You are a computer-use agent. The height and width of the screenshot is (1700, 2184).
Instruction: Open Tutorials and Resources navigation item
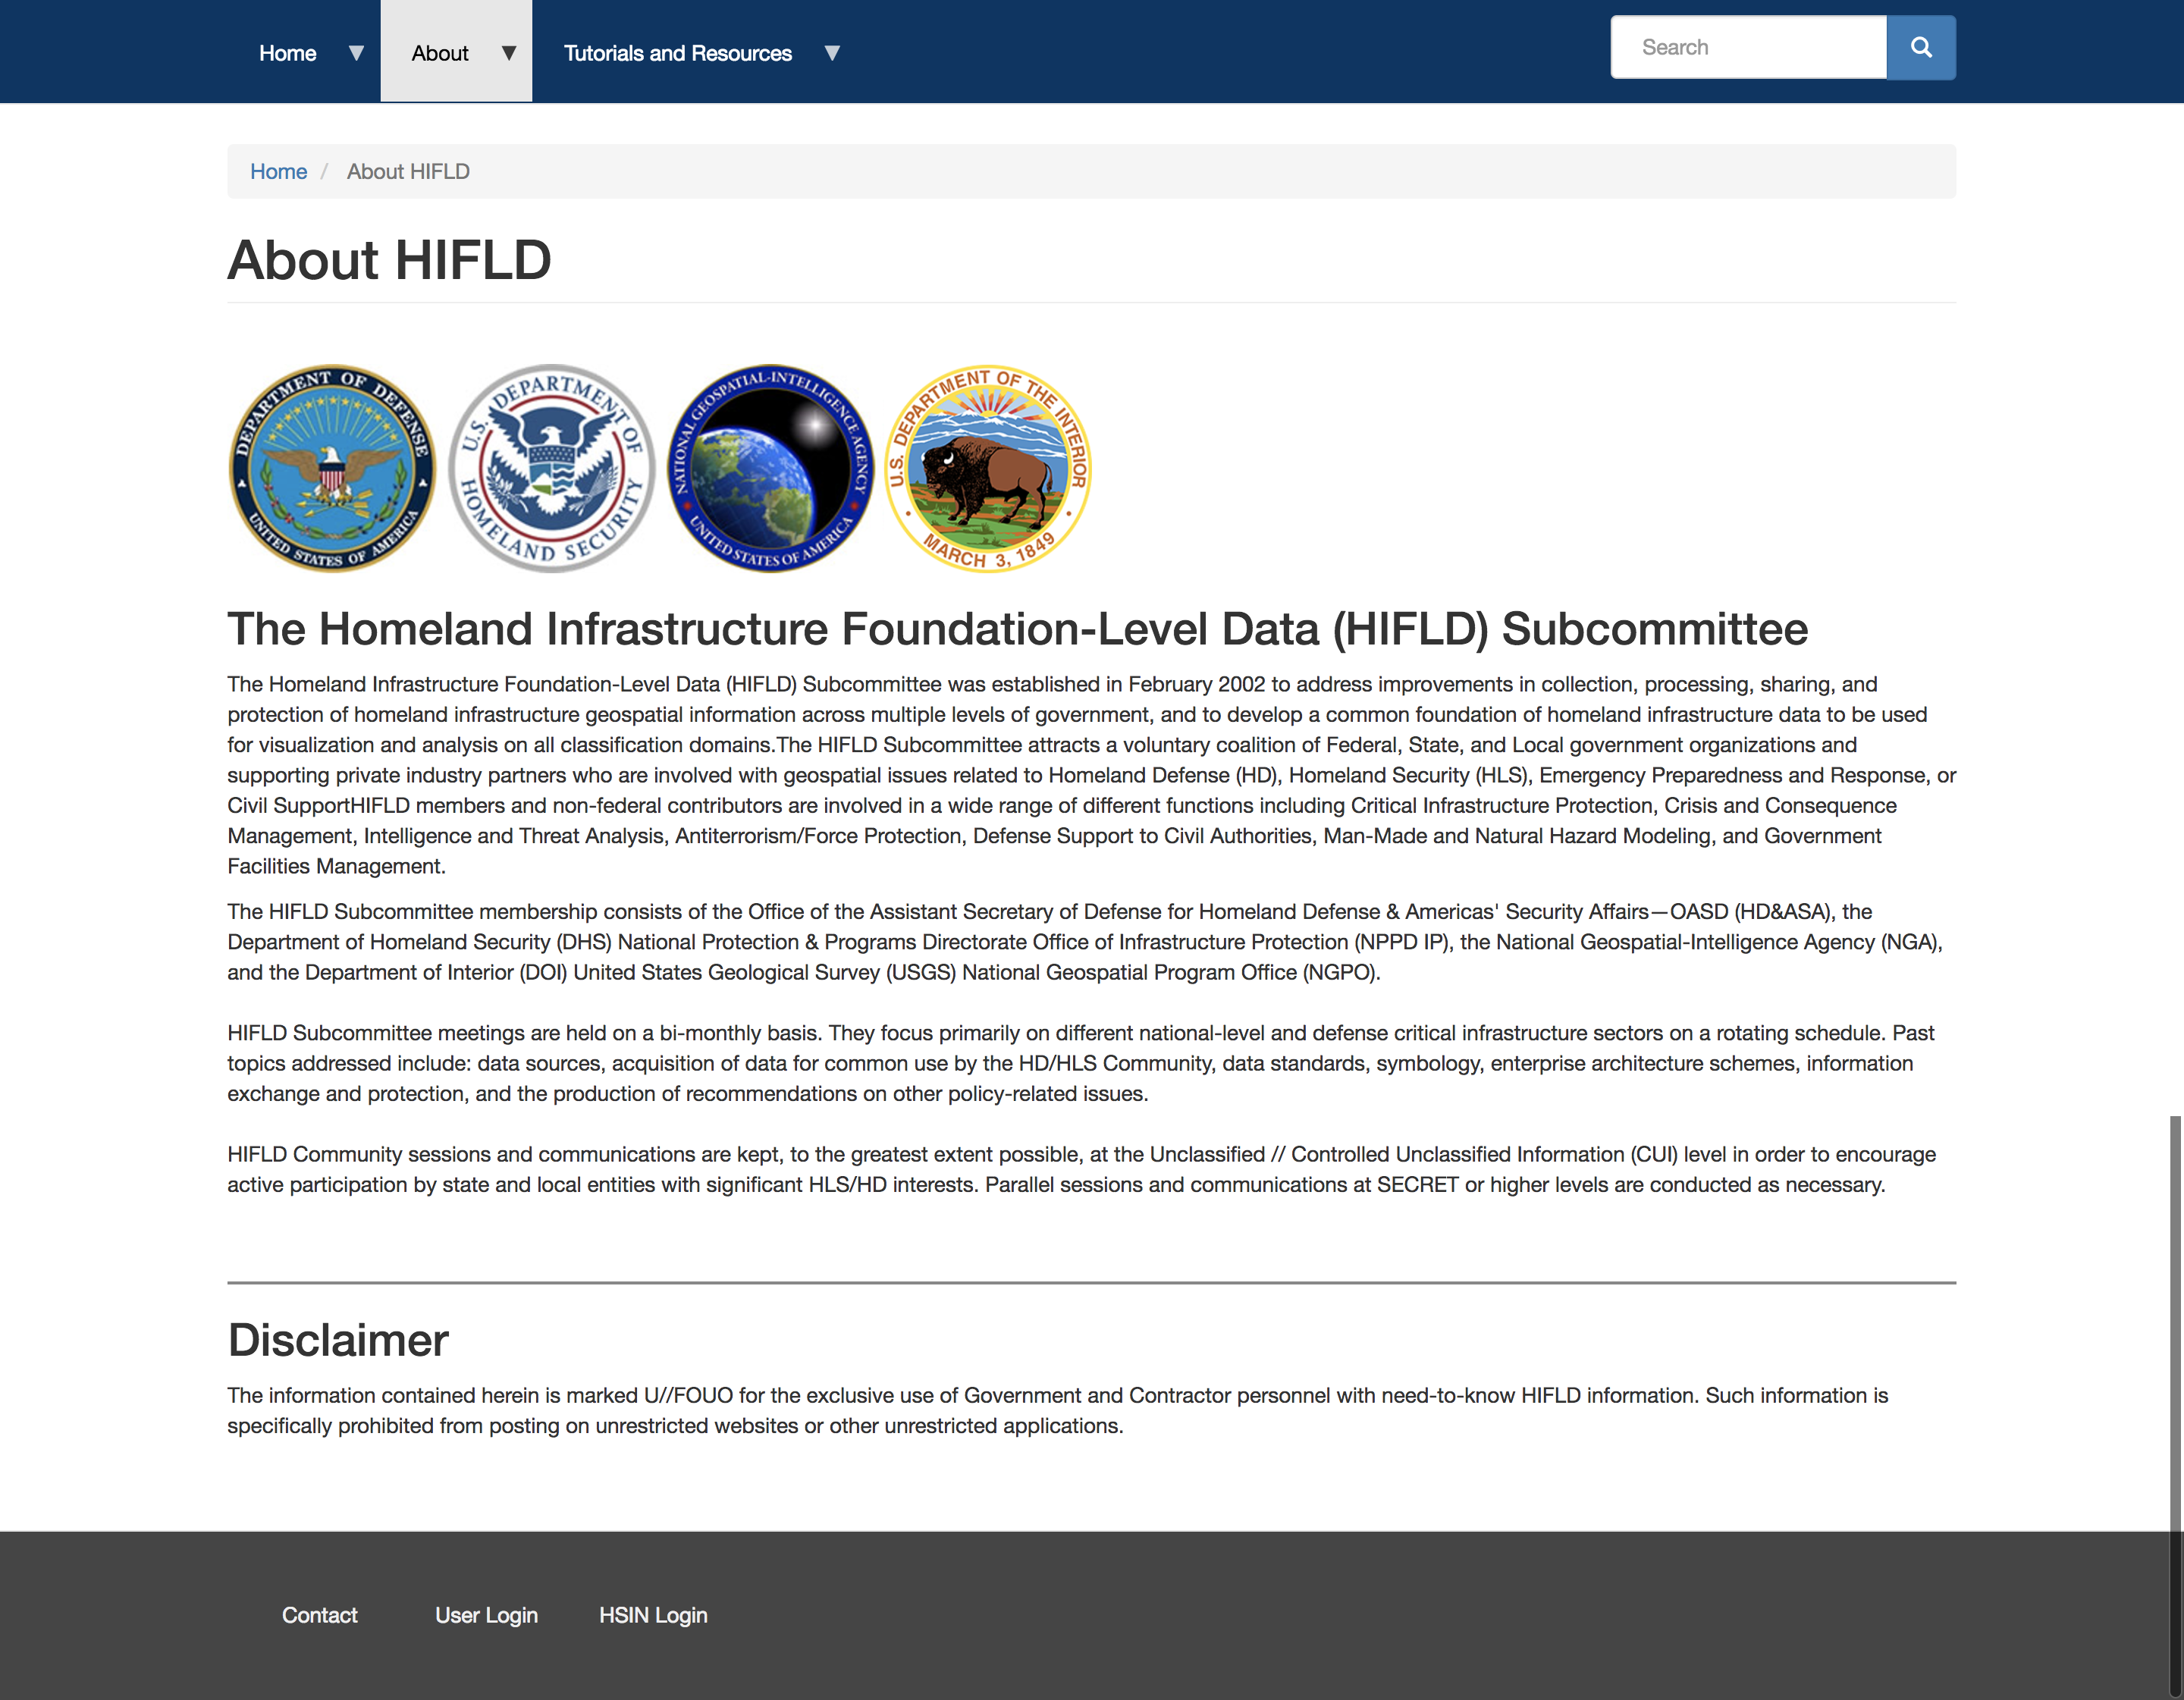pos(678,53)
